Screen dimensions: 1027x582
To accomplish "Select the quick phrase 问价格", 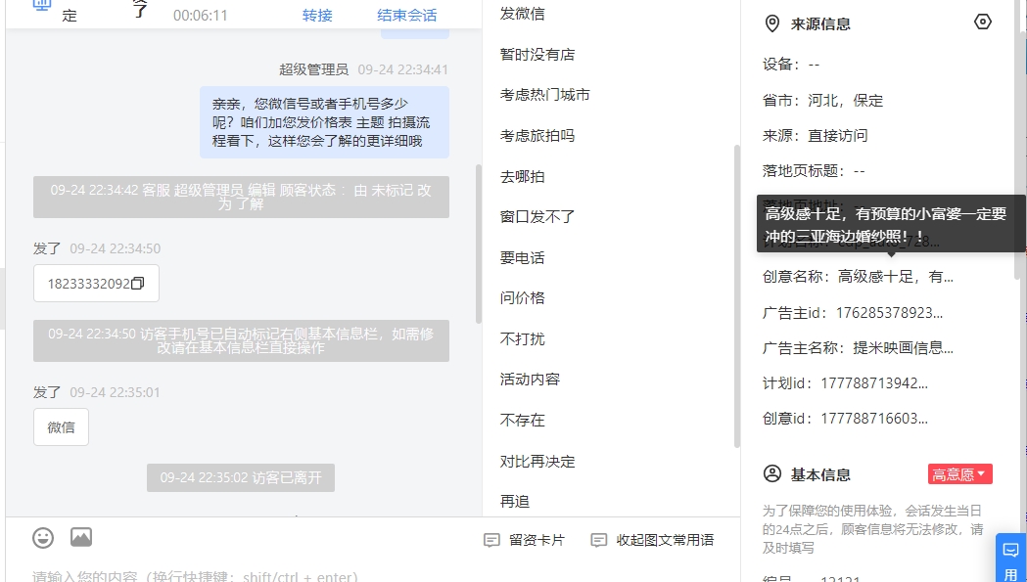I will tap(522, 298).
